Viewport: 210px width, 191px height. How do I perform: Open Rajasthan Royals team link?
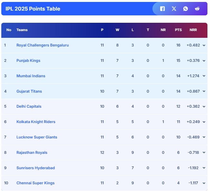[x=32, y=153]
